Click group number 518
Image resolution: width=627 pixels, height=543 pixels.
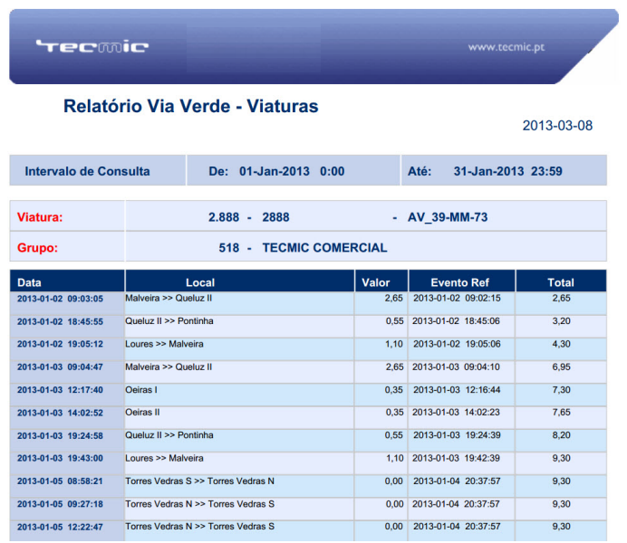(228, 248)
